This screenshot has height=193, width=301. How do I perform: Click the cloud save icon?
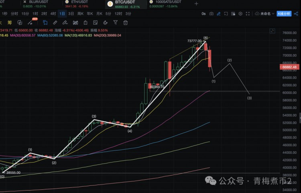[x=257, y=14]
